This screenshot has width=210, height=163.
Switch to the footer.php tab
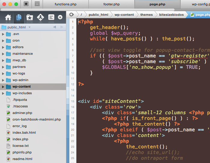tap(111, 4)
